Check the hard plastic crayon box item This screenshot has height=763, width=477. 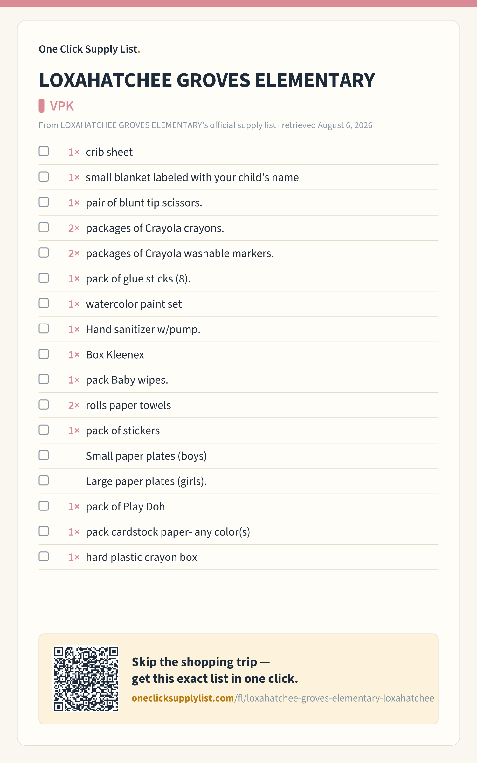pyautogui.click(x=44, y=556)
